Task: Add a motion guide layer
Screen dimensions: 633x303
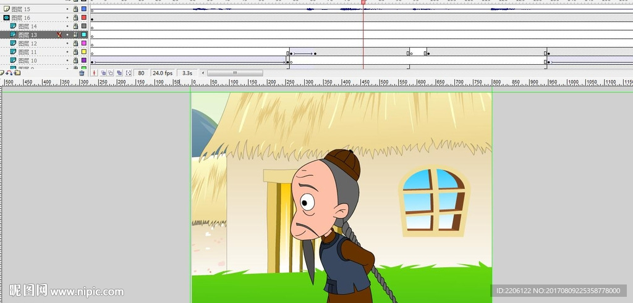Action: click(x=9, y=73)
